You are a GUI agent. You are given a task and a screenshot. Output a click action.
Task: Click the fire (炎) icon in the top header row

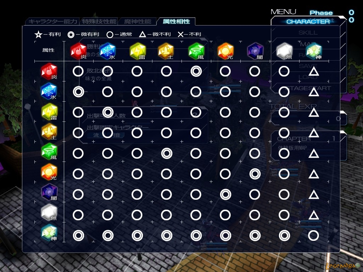tap(78, 50)
